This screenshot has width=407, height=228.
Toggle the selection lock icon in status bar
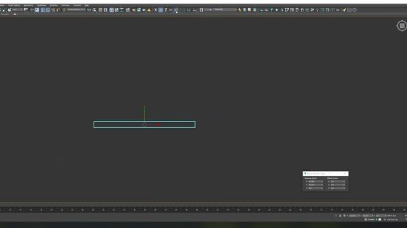point(340,215)
